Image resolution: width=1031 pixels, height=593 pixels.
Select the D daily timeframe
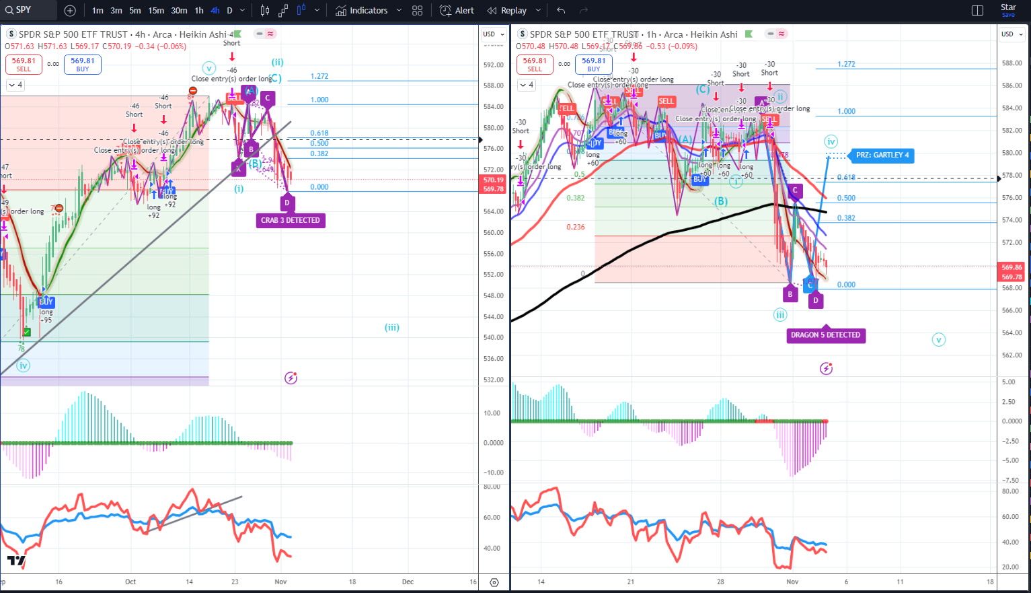coord(229,10)
